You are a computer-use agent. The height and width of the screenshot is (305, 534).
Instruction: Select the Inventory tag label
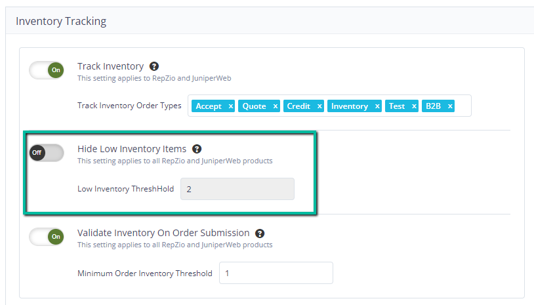[350, 106]
